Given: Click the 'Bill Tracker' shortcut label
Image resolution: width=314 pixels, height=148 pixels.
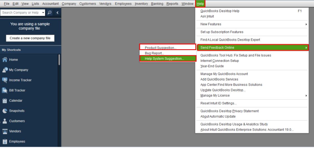Looking at the screenshot, I should (x=17, y=90).
